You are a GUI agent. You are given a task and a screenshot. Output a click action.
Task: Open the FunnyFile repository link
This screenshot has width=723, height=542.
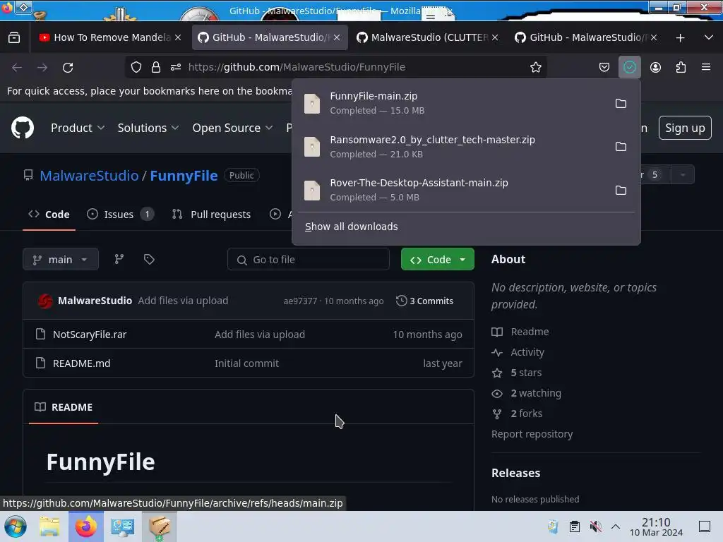(x=184, y=176)
